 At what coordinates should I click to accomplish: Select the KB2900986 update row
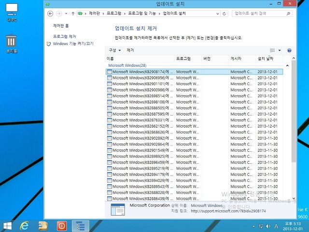point(194,90)
